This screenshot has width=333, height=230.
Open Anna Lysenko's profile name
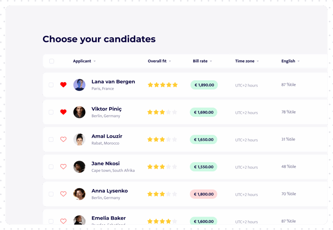click(x=110, y=191)
